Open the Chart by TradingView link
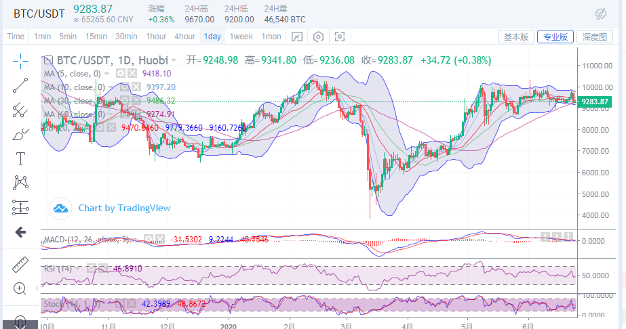 124,208
